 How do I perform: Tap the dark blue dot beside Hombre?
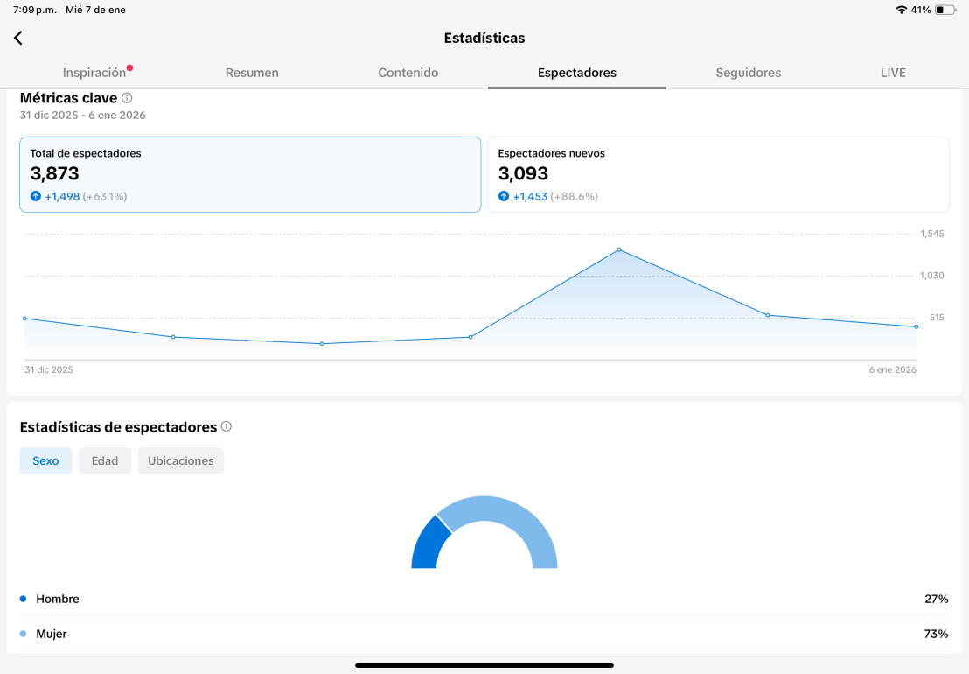tap(24, 599)
